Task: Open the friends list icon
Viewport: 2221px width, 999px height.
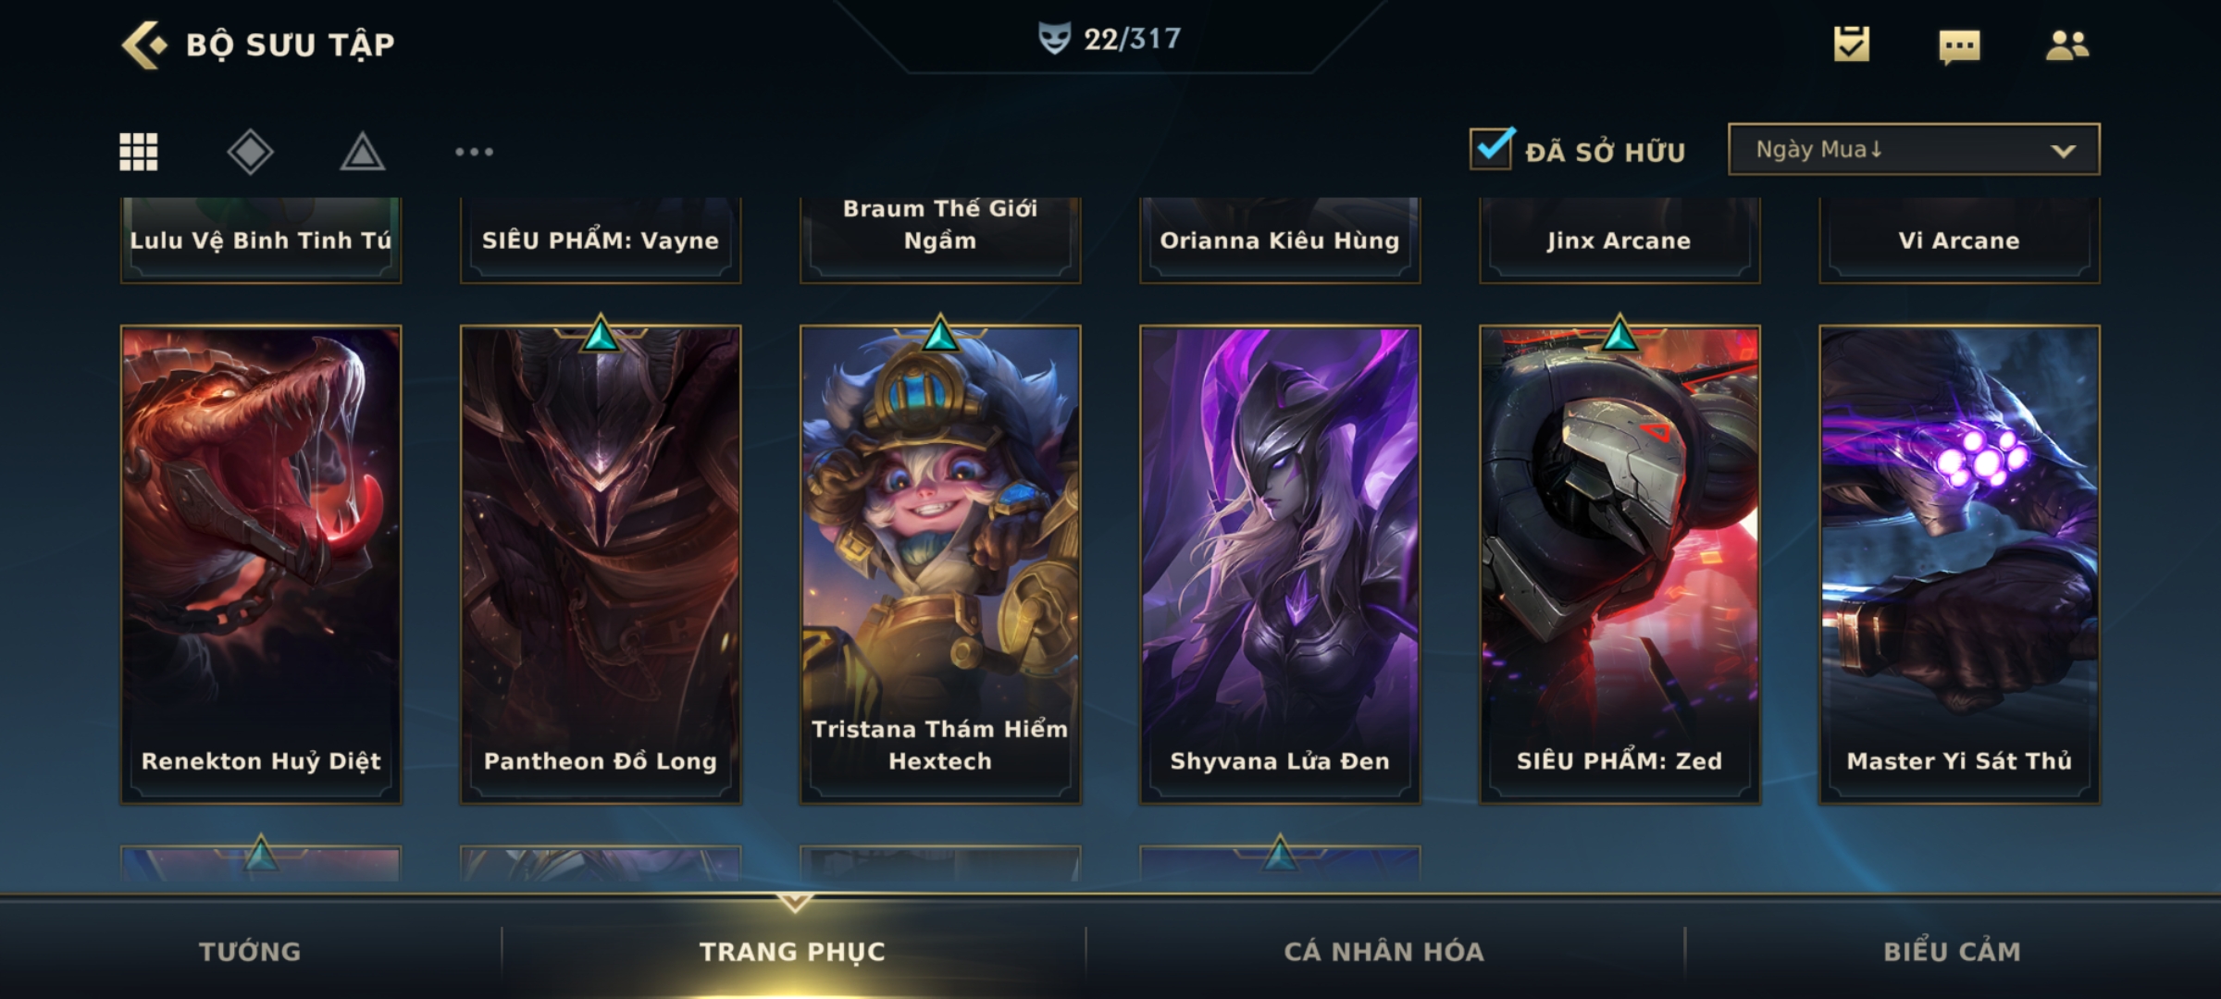Action: click(x=2067, y=44)
